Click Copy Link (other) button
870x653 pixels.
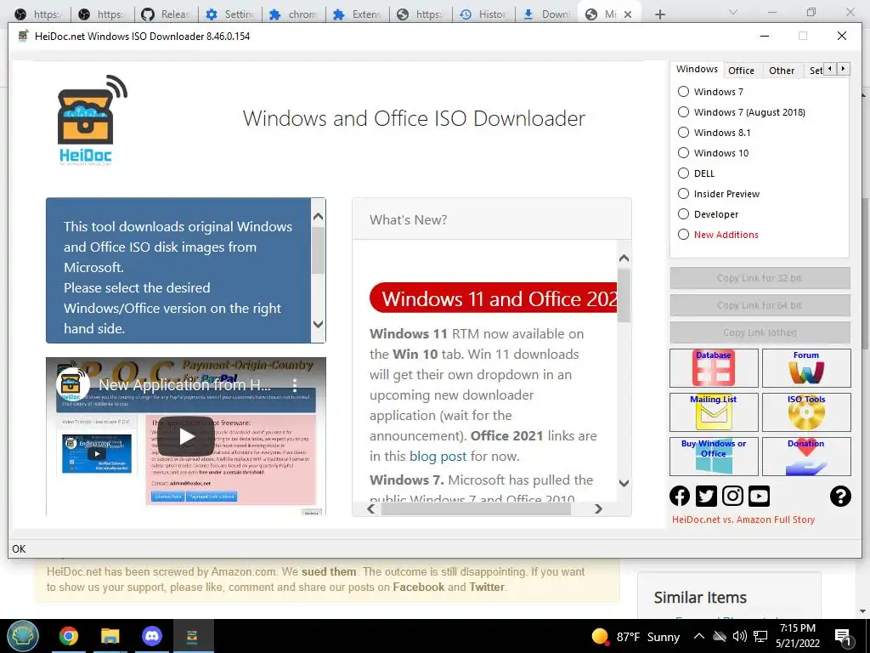coord(760,332)
